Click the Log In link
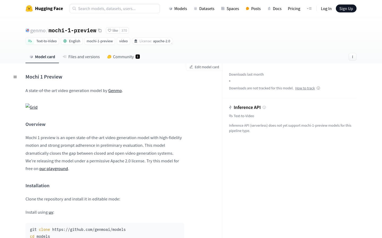 point(326,8)
